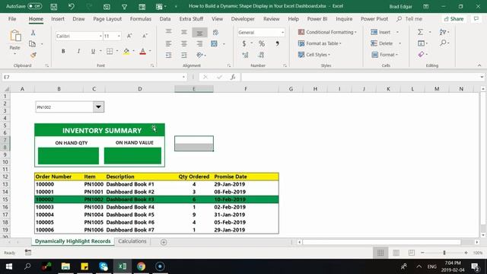Image resolution: width=487 pixels, height=274 pixels.
Task: Apply percent style
Action: [262, 44]
